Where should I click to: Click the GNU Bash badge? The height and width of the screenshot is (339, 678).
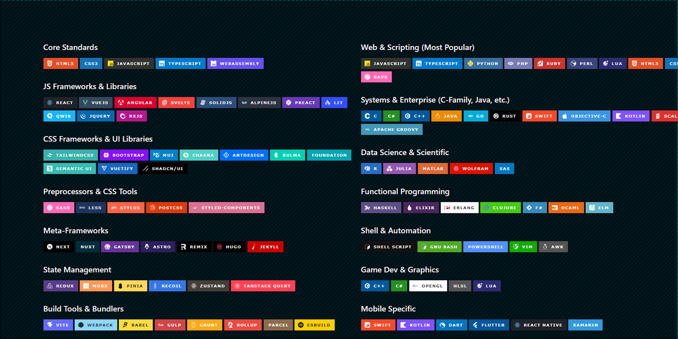[x=440, y=247]
